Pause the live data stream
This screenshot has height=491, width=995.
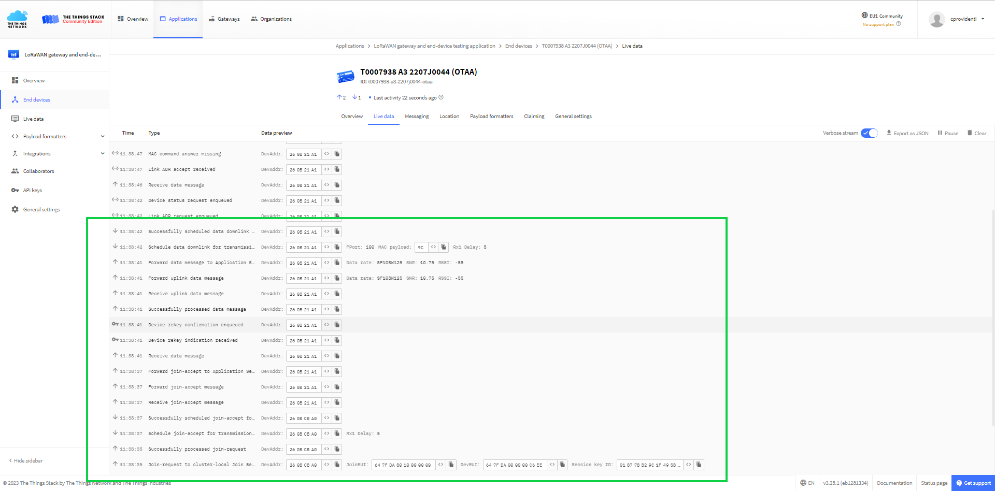coord(947,133)
